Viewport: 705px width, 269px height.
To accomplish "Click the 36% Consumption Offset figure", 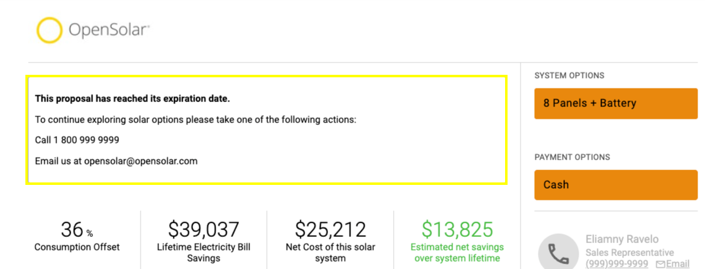I will coord(77,229).
